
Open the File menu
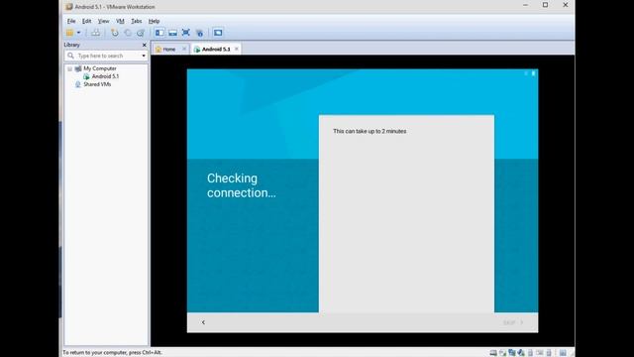[71, 21]
